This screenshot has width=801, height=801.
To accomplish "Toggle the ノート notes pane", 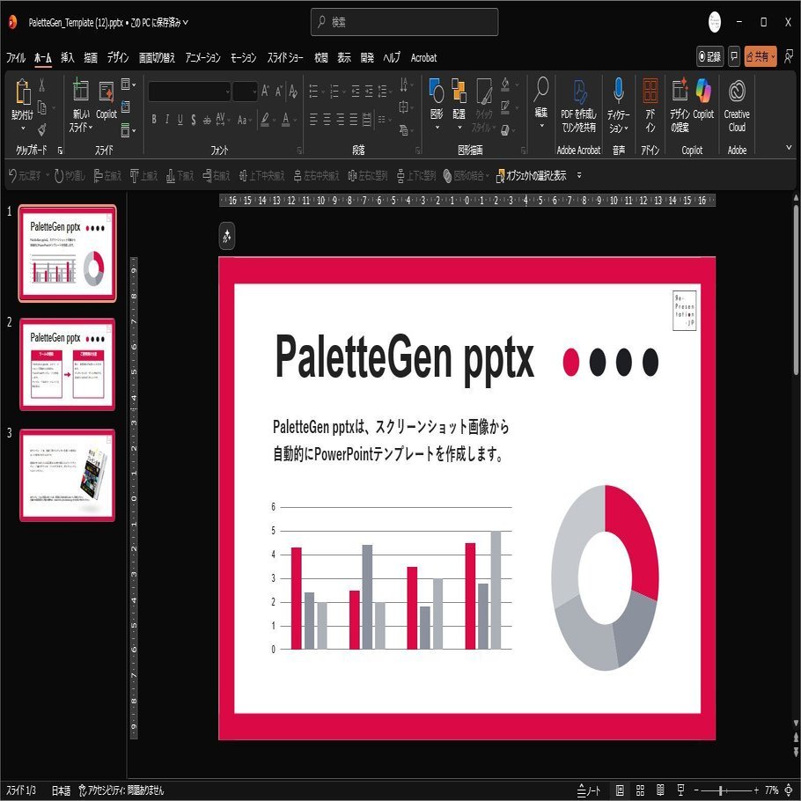I will tap(590, 790).
